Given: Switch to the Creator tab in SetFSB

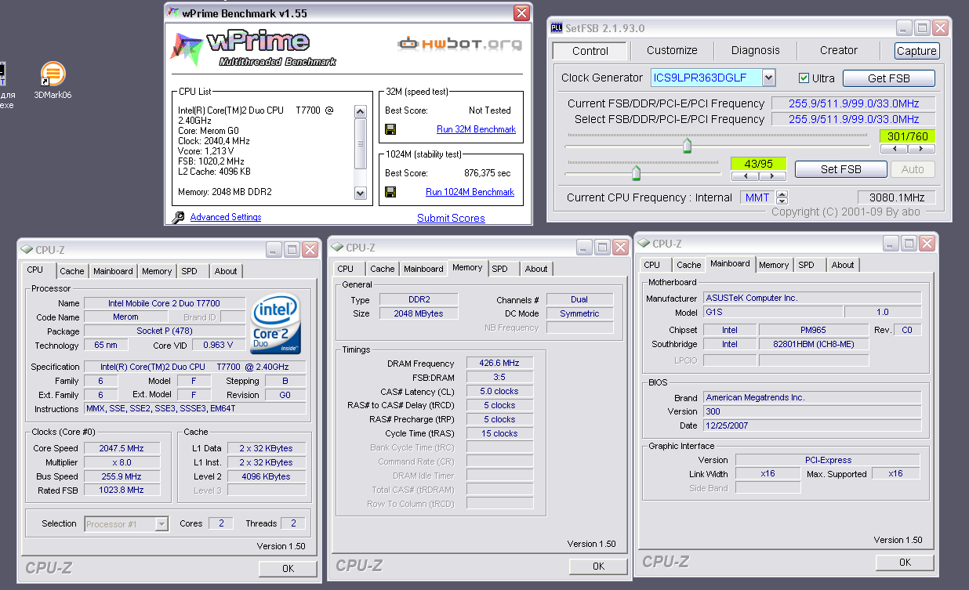Looking at the screenshot, I should 839,50.
